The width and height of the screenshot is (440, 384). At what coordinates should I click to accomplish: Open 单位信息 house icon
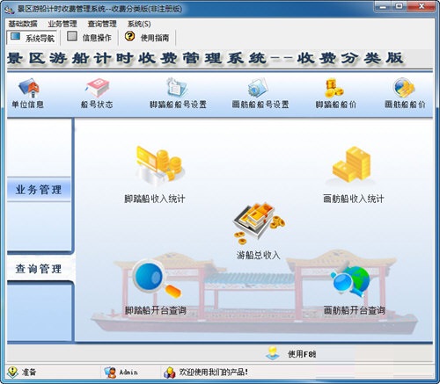28,88
